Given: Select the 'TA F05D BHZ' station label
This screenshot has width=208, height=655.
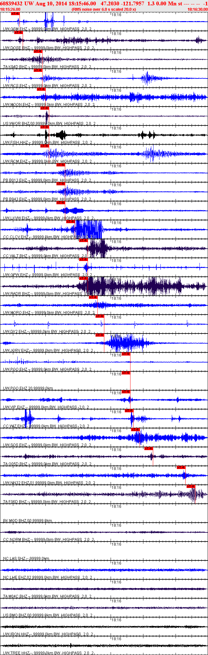Looking at the screenshot, I should (15, 502).
